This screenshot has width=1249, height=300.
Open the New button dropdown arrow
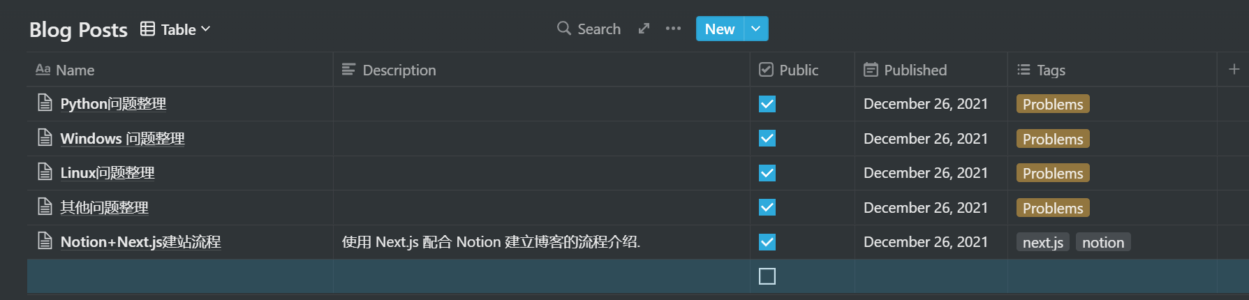tap(756, 29)
